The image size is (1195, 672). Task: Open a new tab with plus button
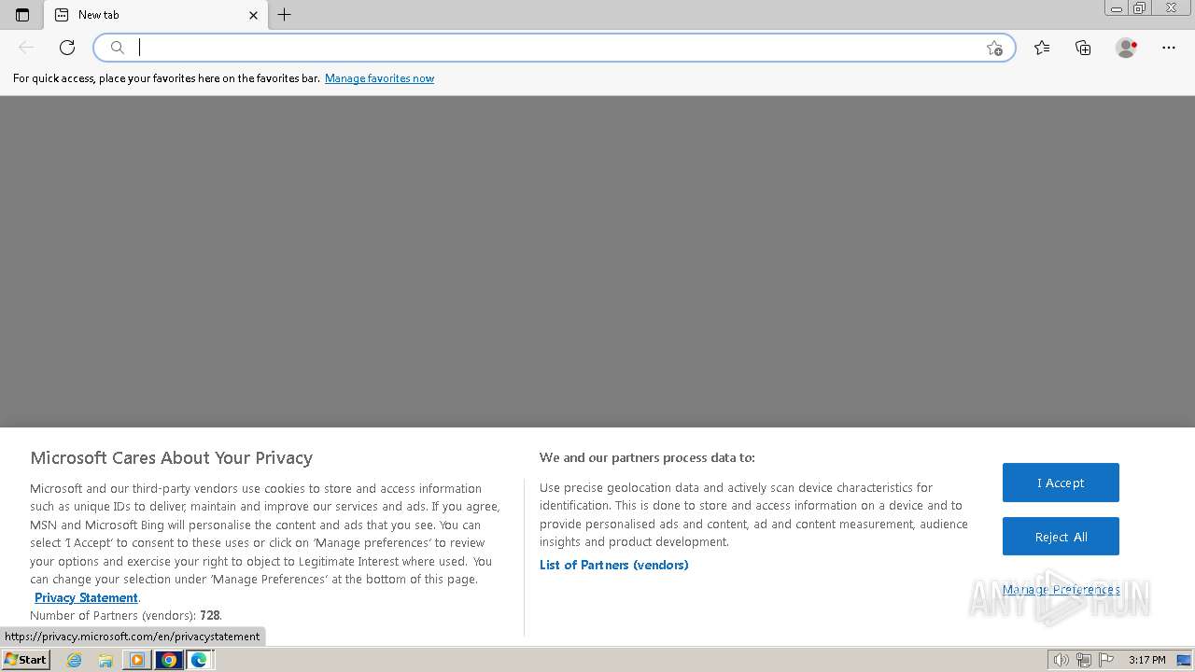pyautogui.click(x=285, y=15)
